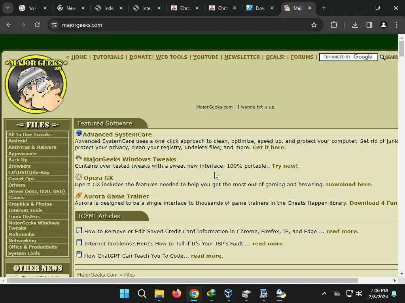The width and height of the screenshot is (405, 303).
Task: Click the article icon beside Credit Card article
Action: (x=79, y=230)
